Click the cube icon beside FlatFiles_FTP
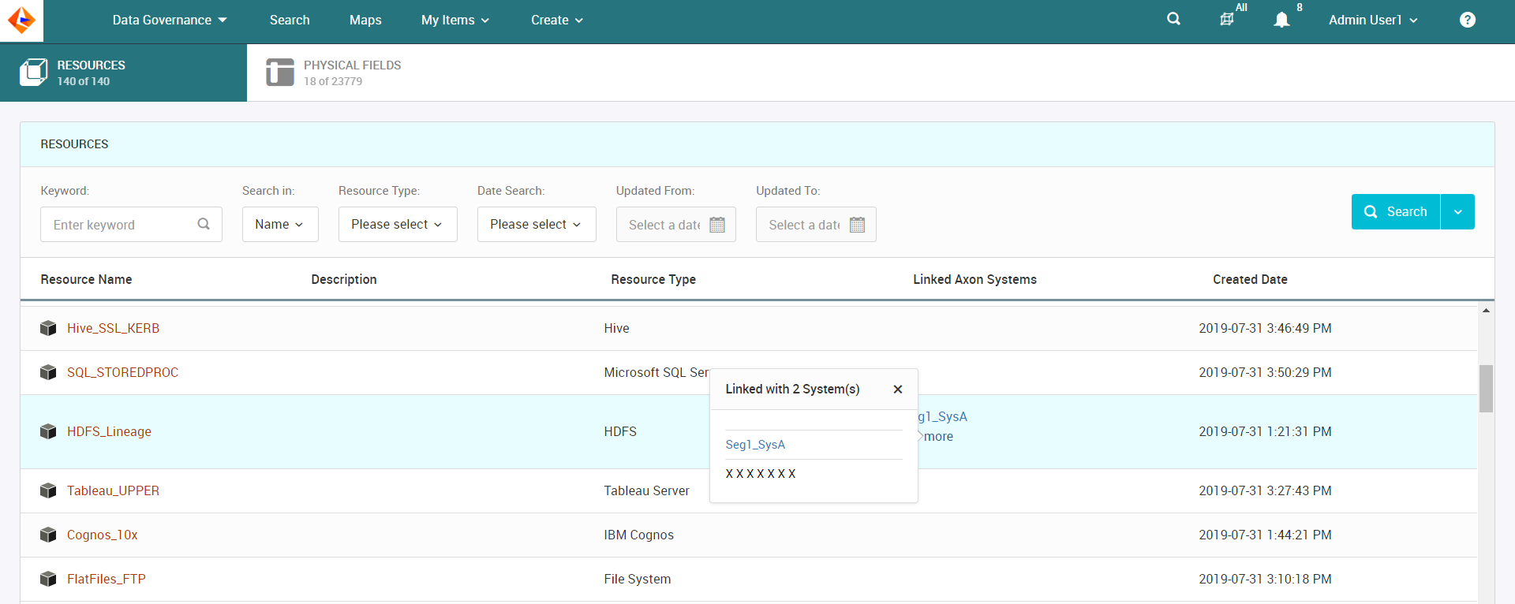 [48, 579]
